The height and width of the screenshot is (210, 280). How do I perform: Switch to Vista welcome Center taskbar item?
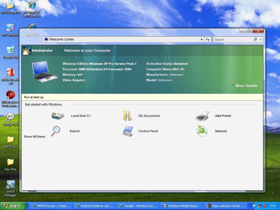click(x=226, y=206)
